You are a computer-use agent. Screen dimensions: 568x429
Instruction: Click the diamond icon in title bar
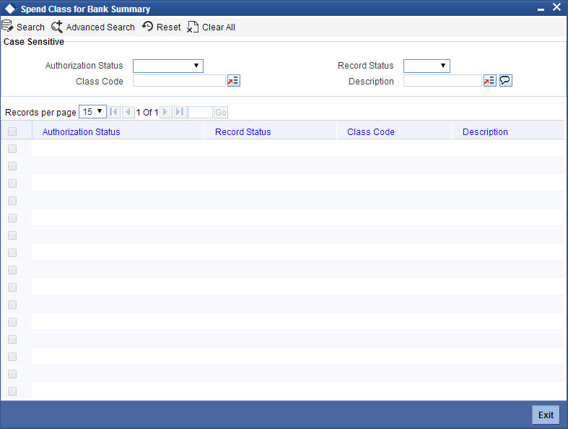(x=11, y=9)
